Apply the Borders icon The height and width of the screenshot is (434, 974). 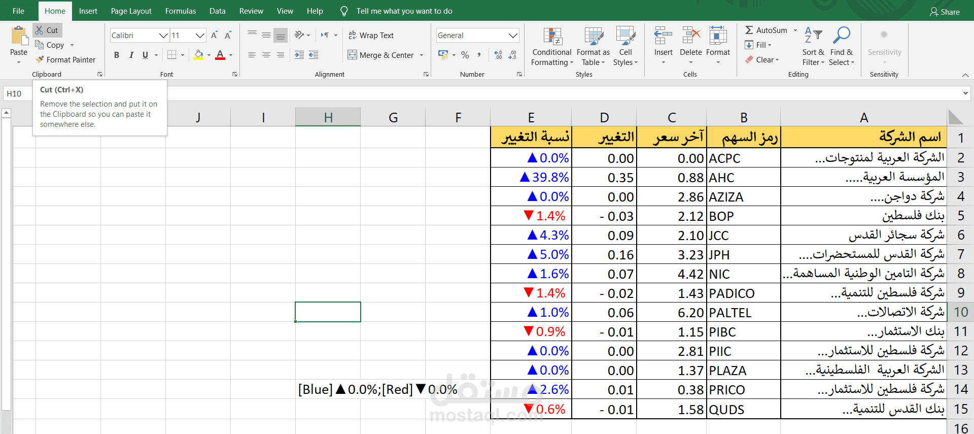[172, 55]
